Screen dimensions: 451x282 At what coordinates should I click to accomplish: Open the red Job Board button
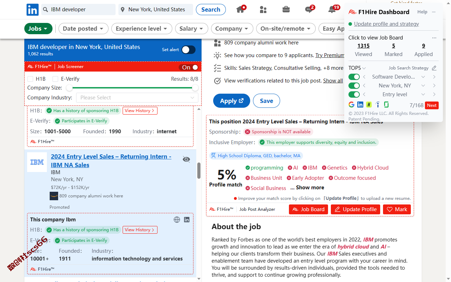click(x=308, y=209)
